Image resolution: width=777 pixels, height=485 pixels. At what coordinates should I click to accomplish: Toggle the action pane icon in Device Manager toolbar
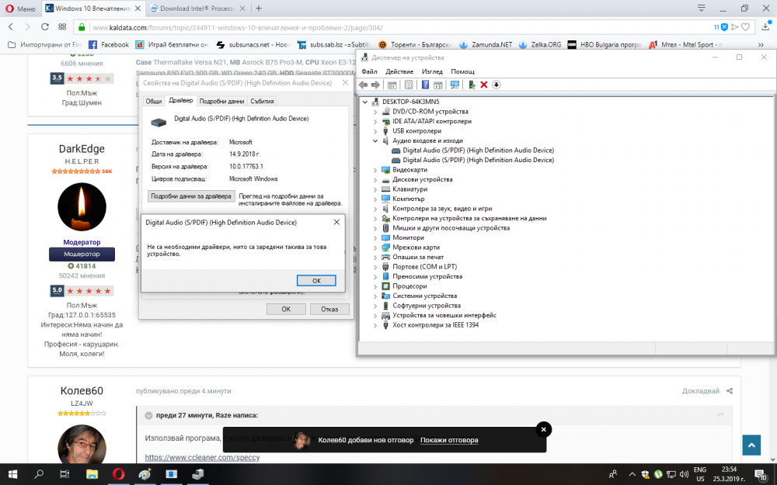click(x=438, y=85)
